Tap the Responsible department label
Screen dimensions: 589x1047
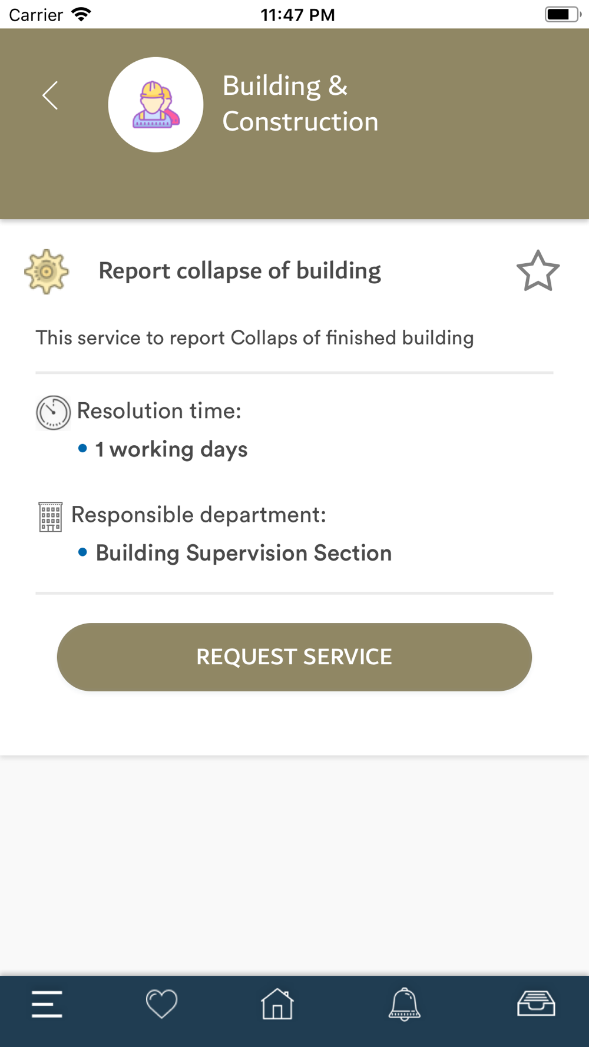pyautogui.click(x=198, y=515)
